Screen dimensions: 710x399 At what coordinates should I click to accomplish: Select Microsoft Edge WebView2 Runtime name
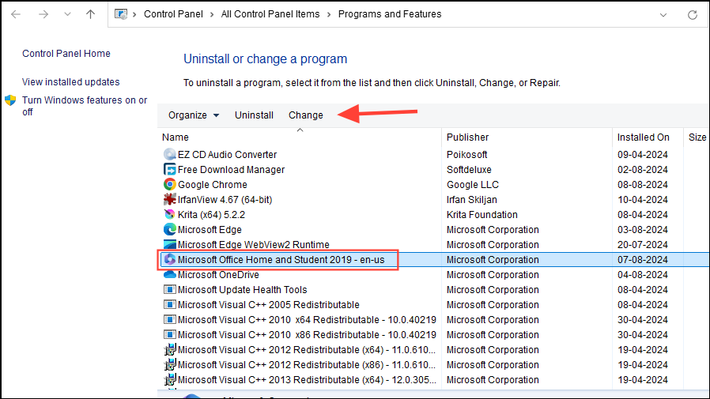[x=253, y=245]
